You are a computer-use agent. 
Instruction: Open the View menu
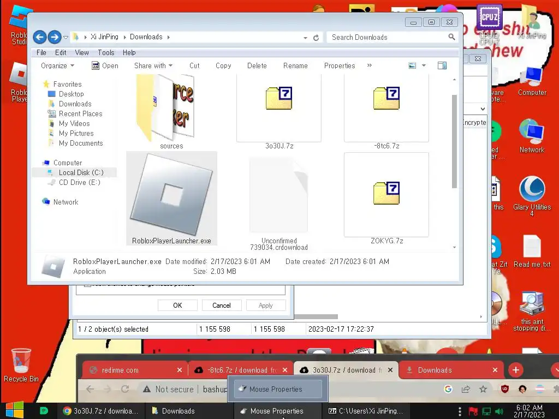[x=82, y=52]
